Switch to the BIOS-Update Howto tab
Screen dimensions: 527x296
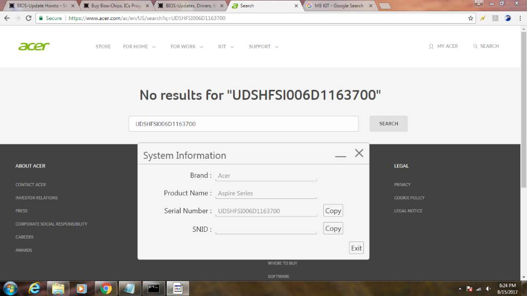41,6
